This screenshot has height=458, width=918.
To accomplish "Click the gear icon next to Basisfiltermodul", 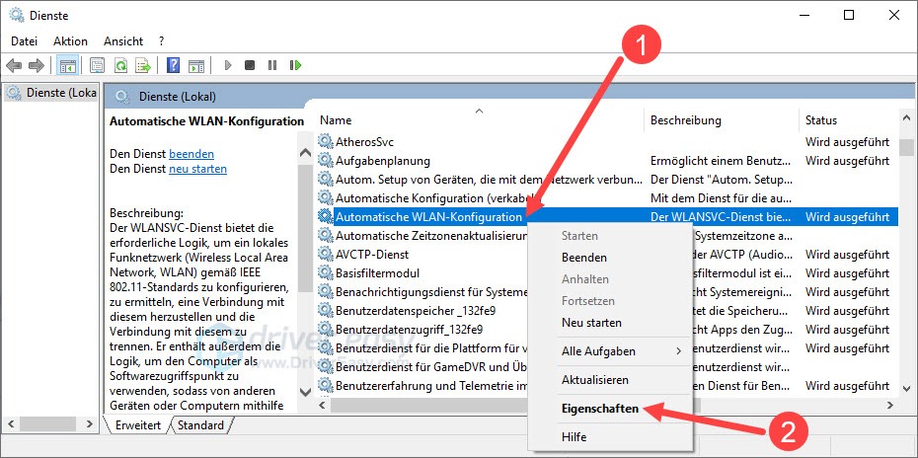I will click(325, 273).
